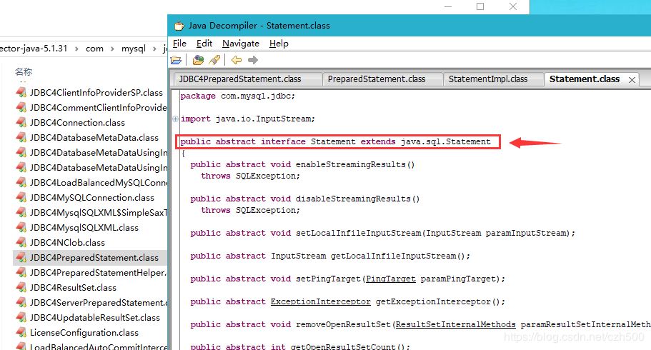651x350 pixels.
Task: Click disableStreamingResults method name
Action: click(x=353, y=199)
